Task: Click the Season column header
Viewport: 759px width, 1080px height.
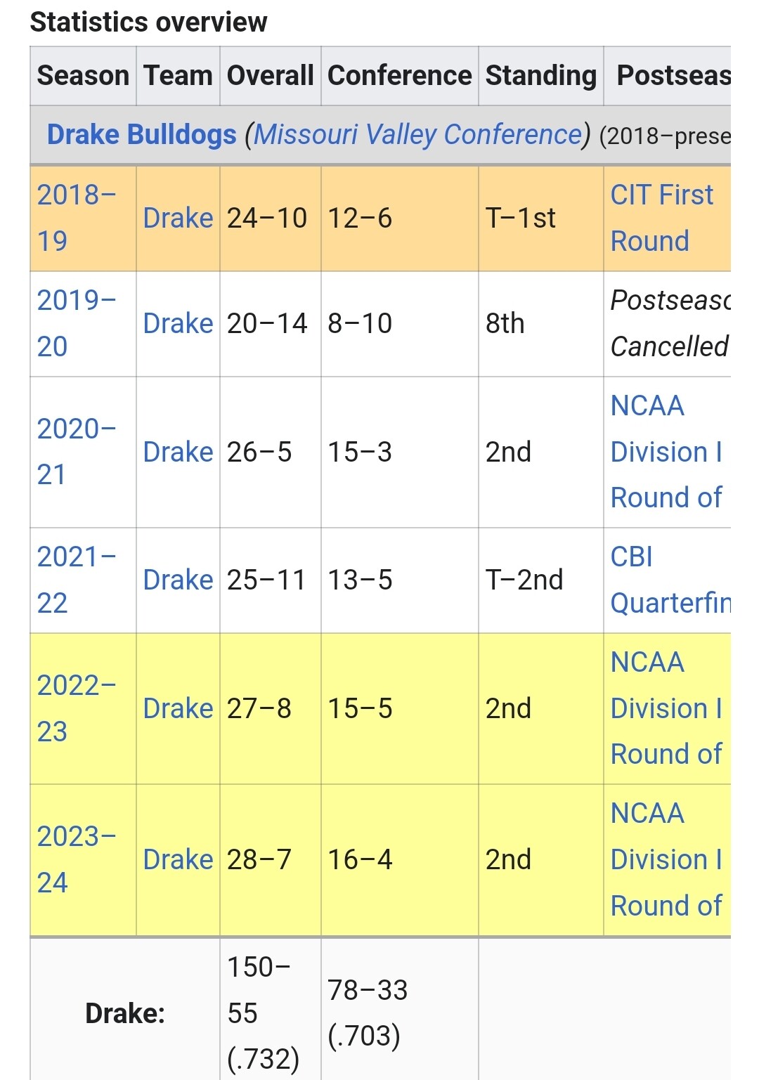Action: (x=83, y=75)
